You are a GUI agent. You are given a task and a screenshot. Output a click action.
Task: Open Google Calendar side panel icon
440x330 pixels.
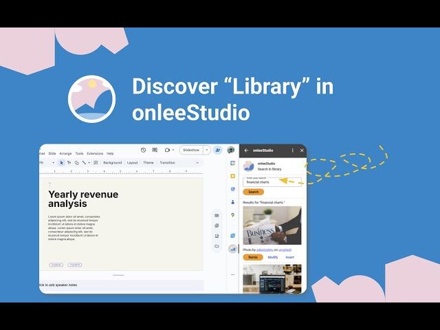click(x=232, y=163)
